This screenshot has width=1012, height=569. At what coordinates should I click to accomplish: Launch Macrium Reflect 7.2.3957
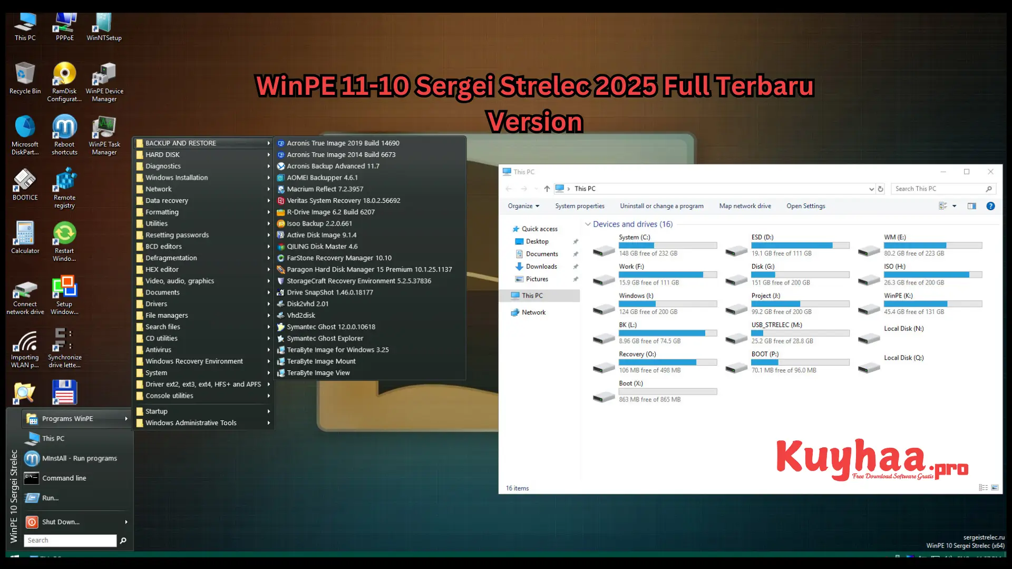(x=325, y=189)
